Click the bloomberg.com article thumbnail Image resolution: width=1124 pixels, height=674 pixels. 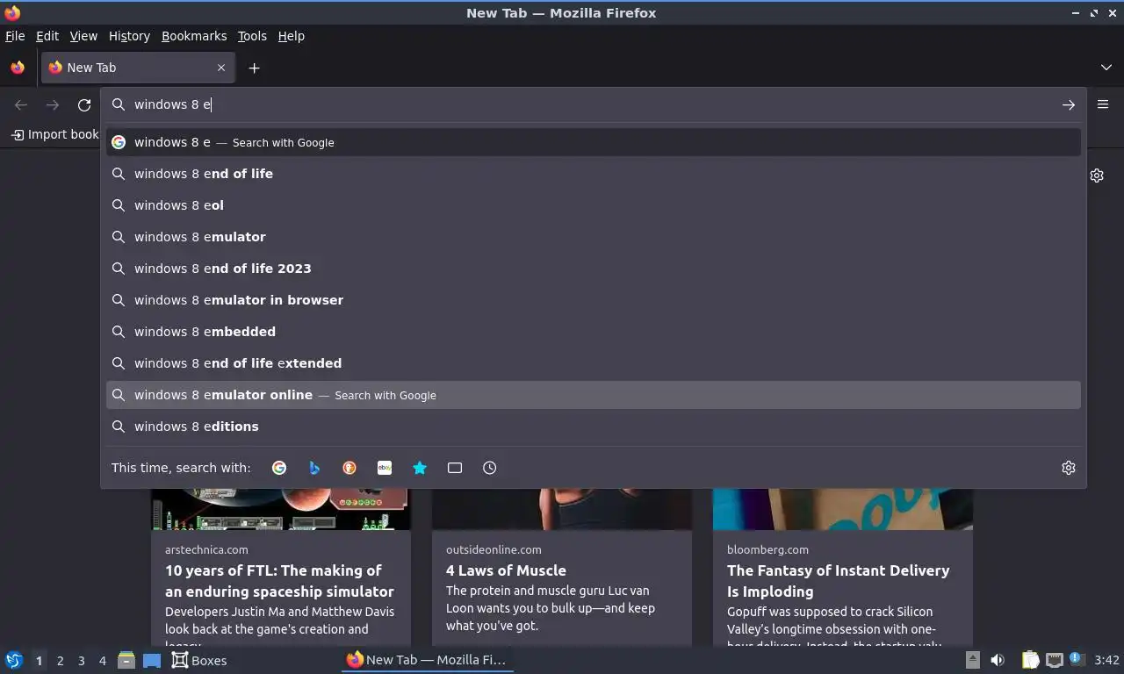(843, 509)
